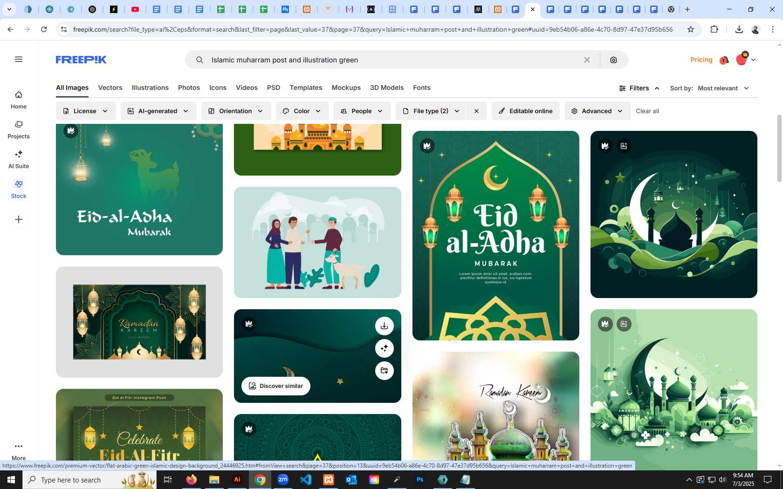Open the hamburger menu in Freepik sidebar
The height and width of the screenshot is (489, 783).
(x=19, y=59)
